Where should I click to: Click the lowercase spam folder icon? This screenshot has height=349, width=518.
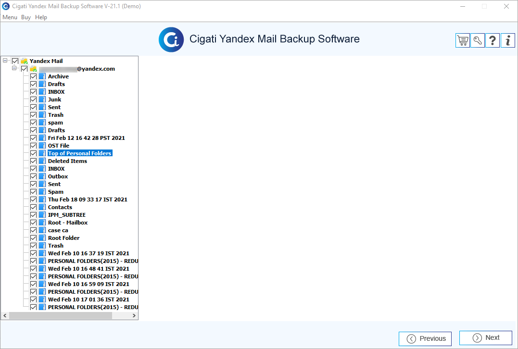pyautogui.click(x=42, y=123)
